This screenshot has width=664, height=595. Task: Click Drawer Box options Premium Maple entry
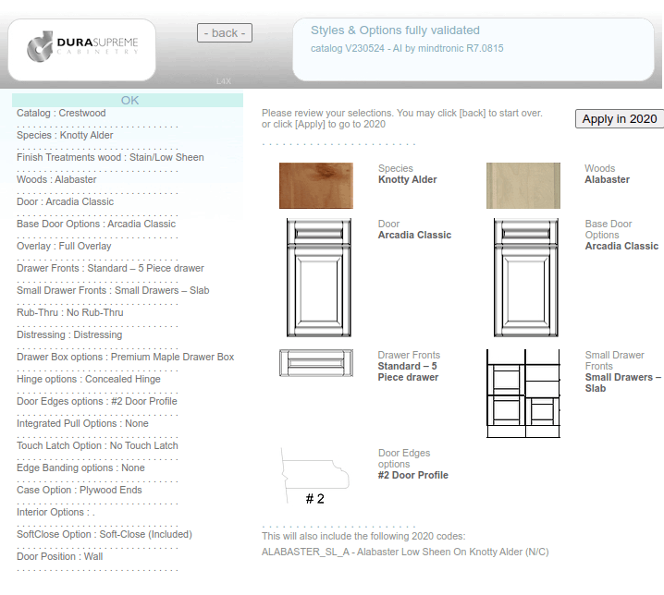pos(125,357)
